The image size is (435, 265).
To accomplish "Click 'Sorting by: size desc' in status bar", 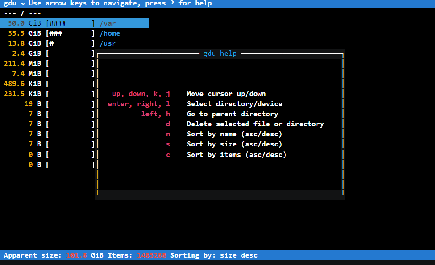I will point(214,255).
